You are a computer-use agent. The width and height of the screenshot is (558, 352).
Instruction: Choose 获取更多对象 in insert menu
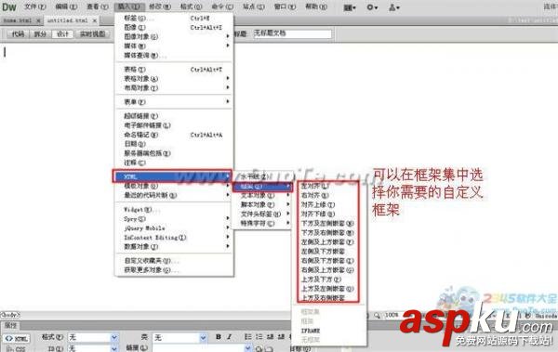tap(174, 270)
